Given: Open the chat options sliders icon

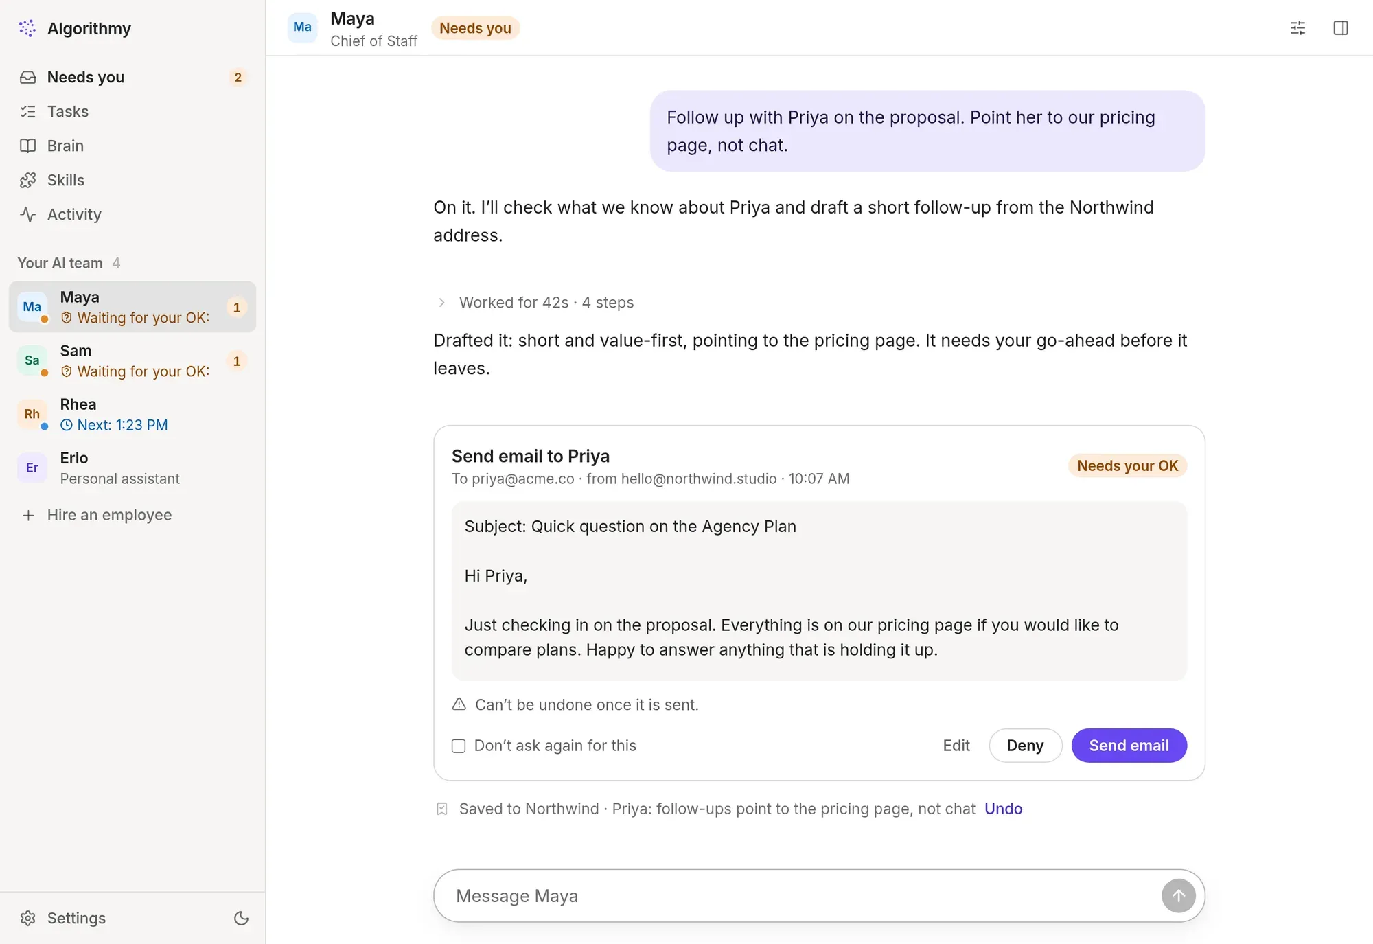Looking at the screenshot, I should [x=1297, y=28].
